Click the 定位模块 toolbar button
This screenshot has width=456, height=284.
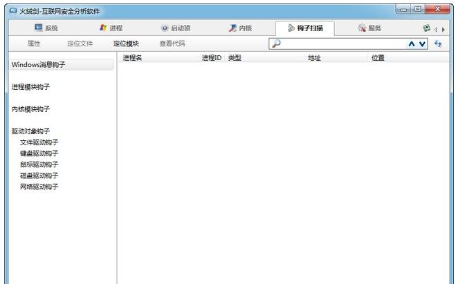click(126, 44)
